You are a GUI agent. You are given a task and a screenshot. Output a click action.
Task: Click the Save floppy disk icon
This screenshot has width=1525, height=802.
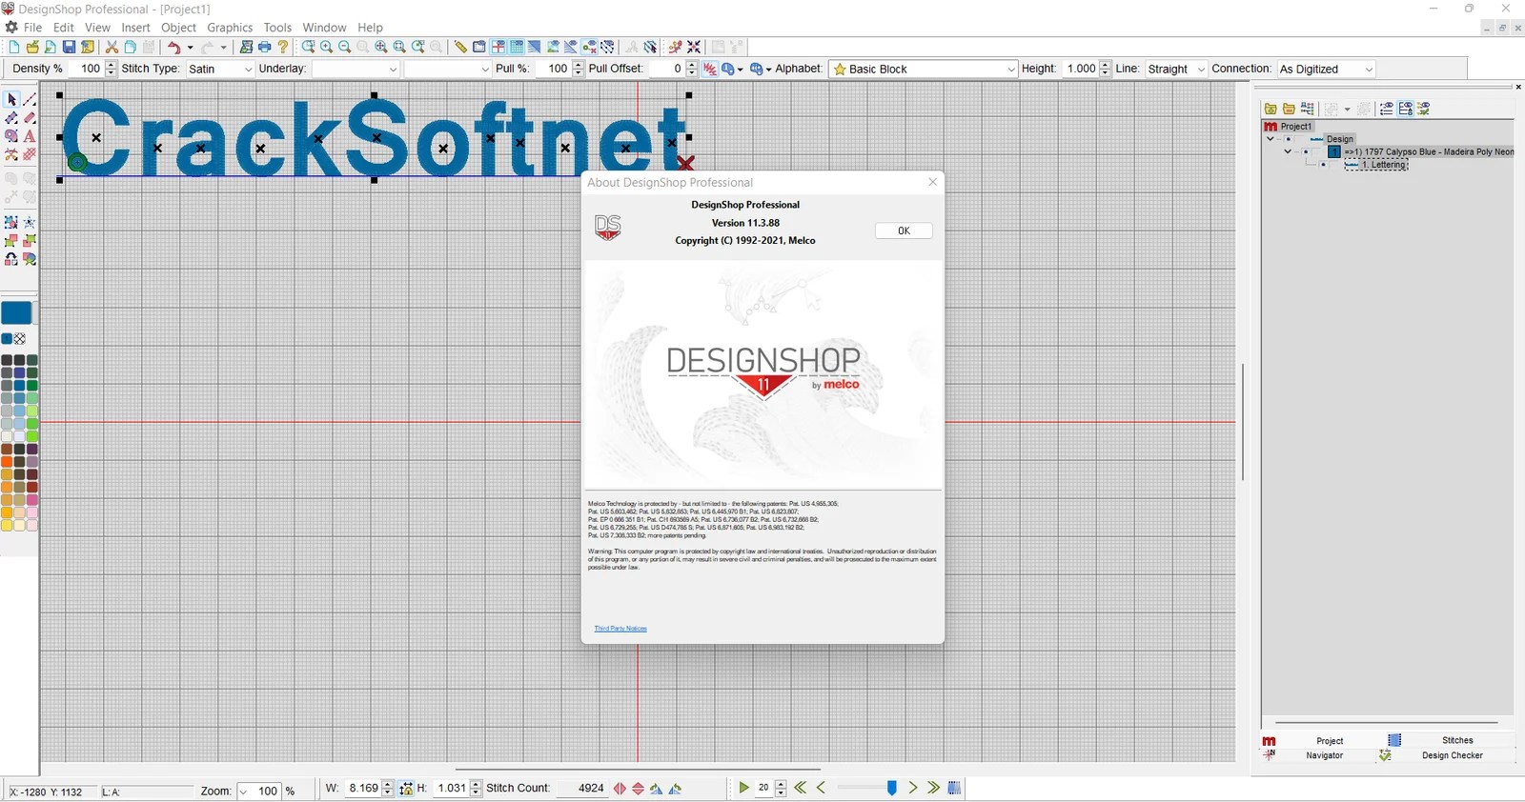click(69, 47)
